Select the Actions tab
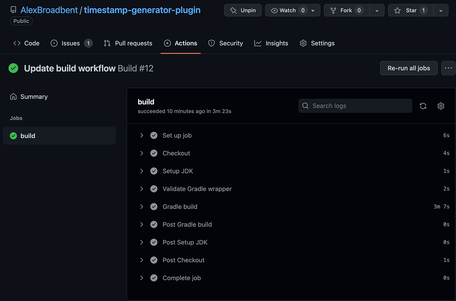Viewport: 456px width, 301px height. 181,43
